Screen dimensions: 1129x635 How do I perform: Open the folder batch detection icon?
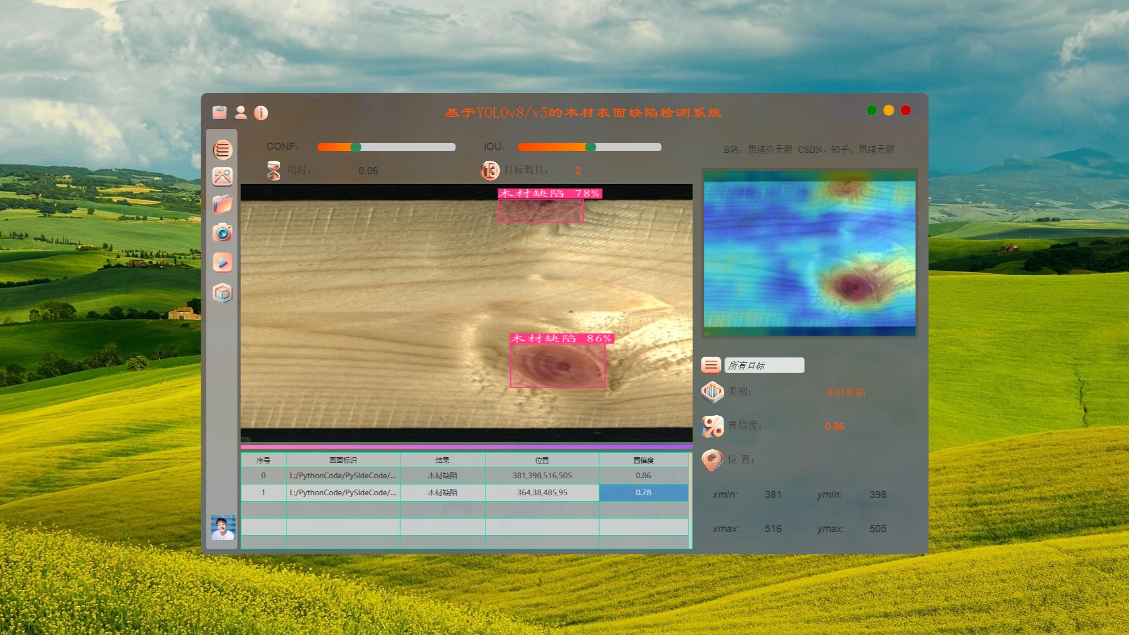pyautogui.click(x=222, y=204)
